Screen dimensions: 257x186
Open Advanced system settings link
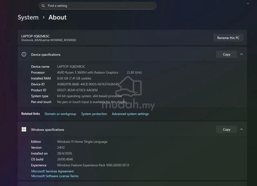pyautogui.click(x=130, y=114)
